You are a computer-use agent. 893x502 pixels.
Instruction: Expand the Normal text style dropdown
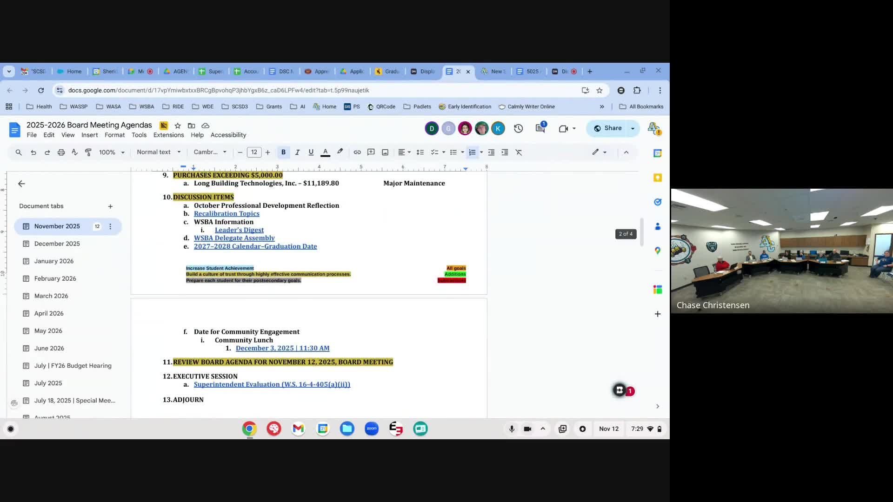tap(159, 152)
